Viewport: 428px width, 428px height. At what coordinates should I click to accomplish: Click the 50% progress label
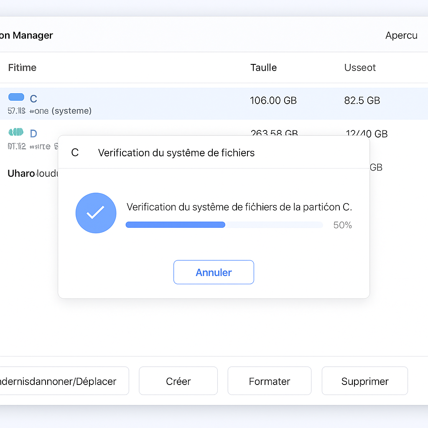[x=342, y=225]
